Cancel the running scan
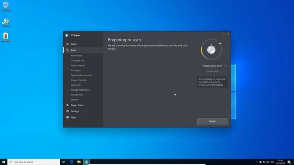The height and width of the screenshot is (165, 294). tap(212, 121)
